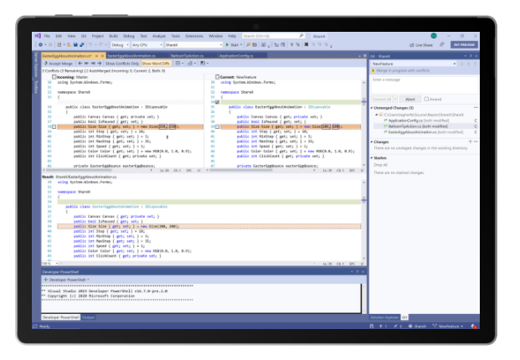
Task: Click the Live Share button
Action: (x=421, y=44)
